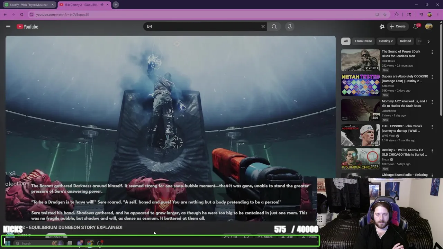
Task: Click the page's vertical scrollbar
Action: click(x=441, y=69)
